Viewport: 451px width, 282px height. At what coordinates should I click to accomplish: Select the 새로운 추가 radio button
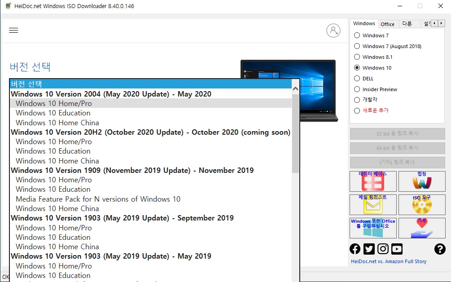click(x=357, y=110)
